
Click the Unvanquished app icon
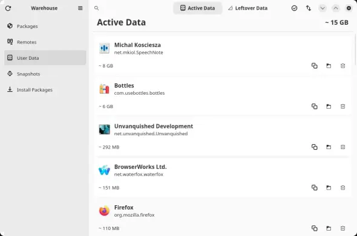(x=104, y=130)
